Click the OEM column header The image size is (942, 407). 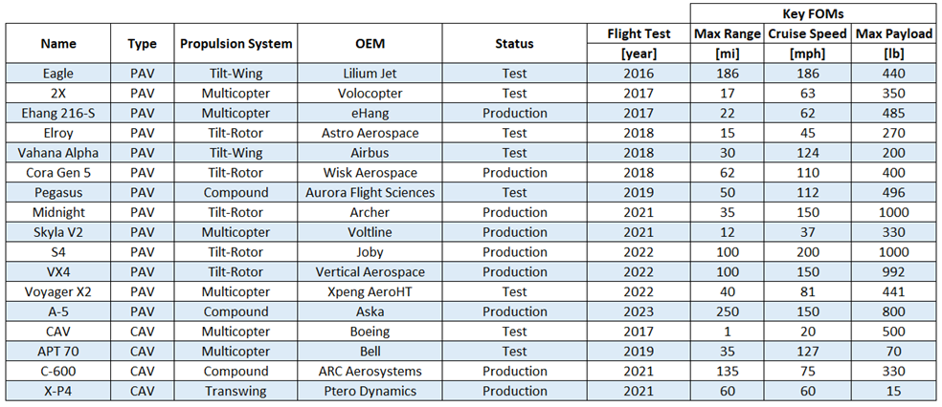[x=369, y=44]
